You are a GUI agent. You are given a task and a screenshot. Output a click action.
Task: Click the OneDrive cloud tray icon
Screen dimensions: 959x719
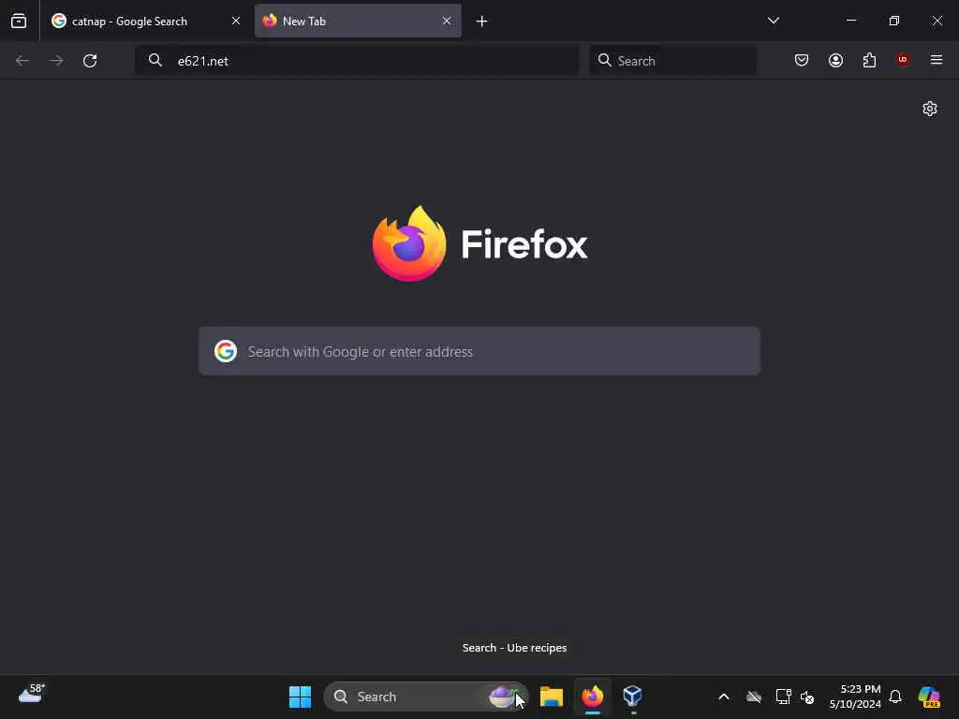tap(754, 697)
